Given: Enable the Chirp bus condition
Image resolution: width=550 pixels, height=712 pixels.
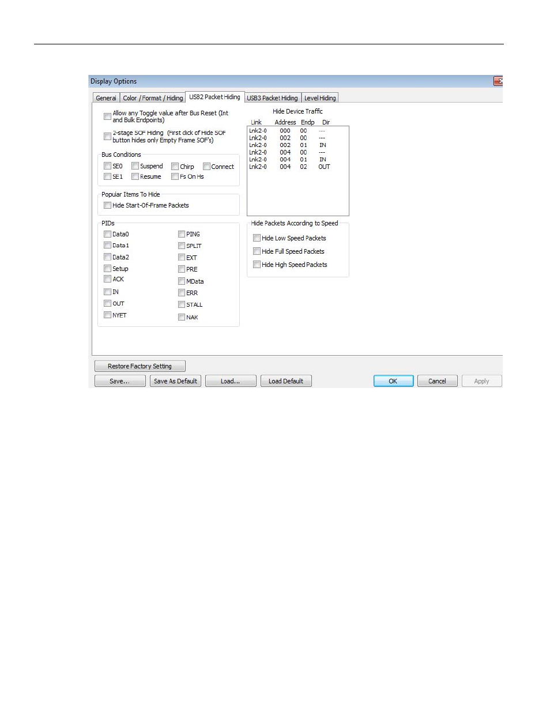Looking at the screenshot, I should 175,167.
